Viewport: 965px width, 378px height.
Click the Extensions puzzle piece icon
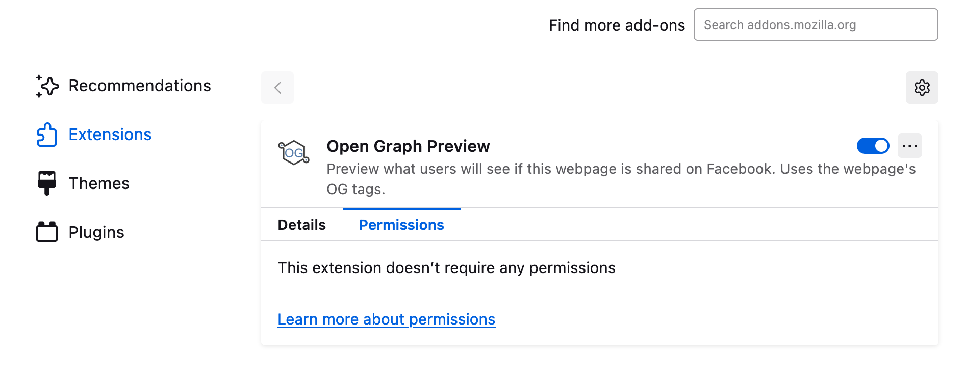[x=47, y=134]
